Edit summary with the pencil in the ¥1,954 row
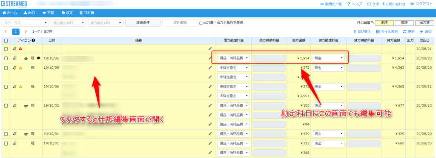This screenshot has width=436, height=158. pos(210,59)
